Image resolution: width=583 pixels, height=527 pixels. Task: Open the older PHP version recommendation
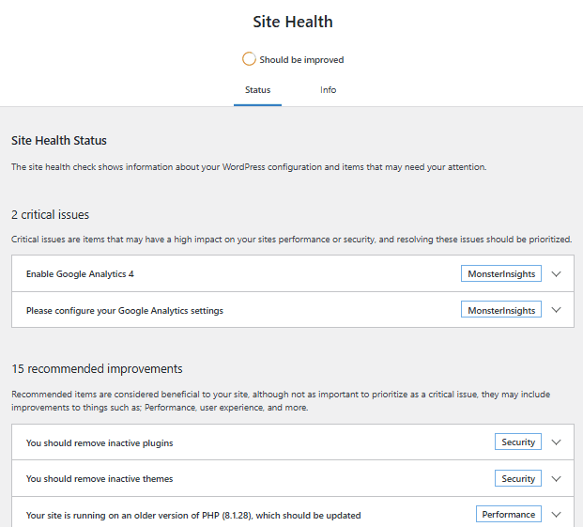coord(193,516)
